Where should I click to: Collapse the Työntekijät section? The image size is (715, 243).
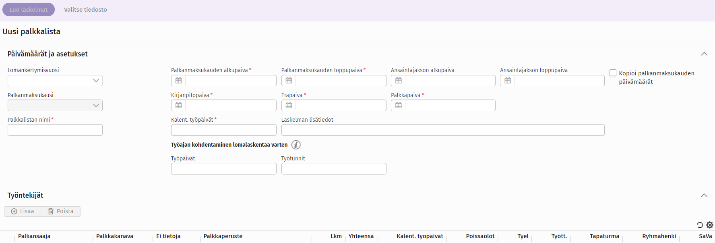(704, 195)
